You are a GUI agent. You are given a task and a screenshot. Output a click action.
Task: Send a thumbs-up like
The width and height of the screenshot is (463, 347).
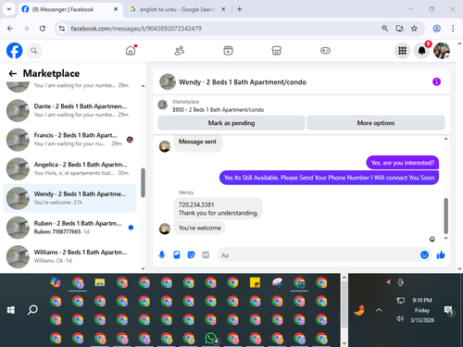(441, 254)
